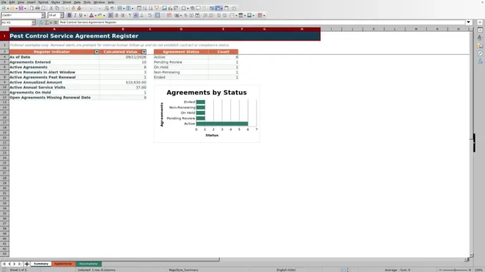Screen dimensions: 485x272
Task: Open the sidebar Gallery icon
Action: [x=480, y=45]
